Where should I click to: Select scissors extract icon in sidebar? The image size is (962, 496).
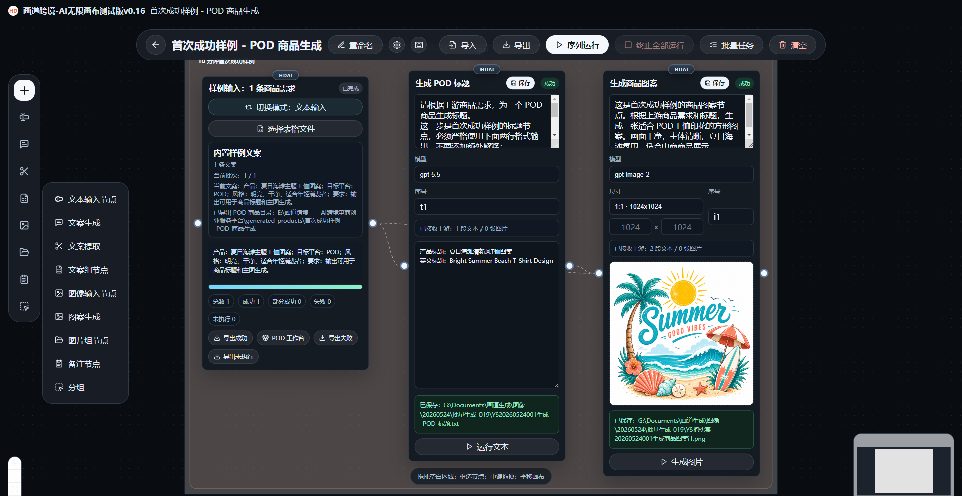(24, 171)
